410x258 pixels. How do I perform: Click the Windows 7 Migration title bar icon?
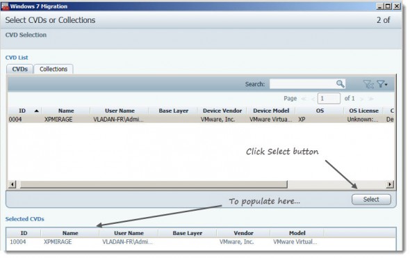5,6
